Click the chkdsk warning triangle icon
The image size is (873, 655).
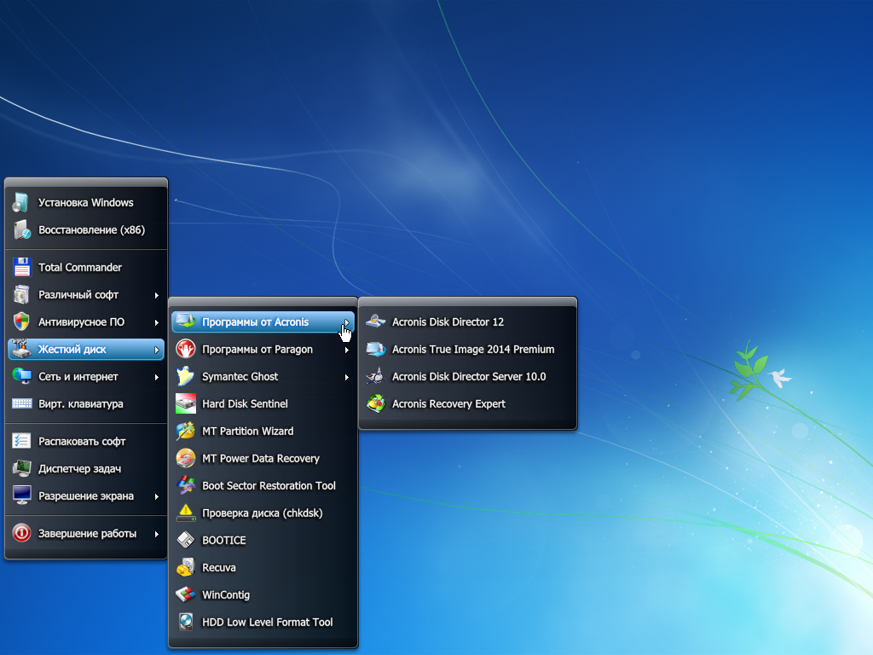(x=185, y=513)
